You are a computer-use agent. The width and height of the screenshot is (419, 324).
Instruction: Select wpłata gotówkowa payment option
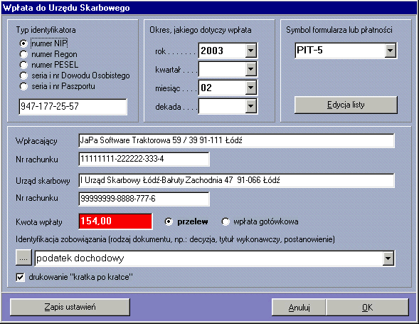click(226, 221)
